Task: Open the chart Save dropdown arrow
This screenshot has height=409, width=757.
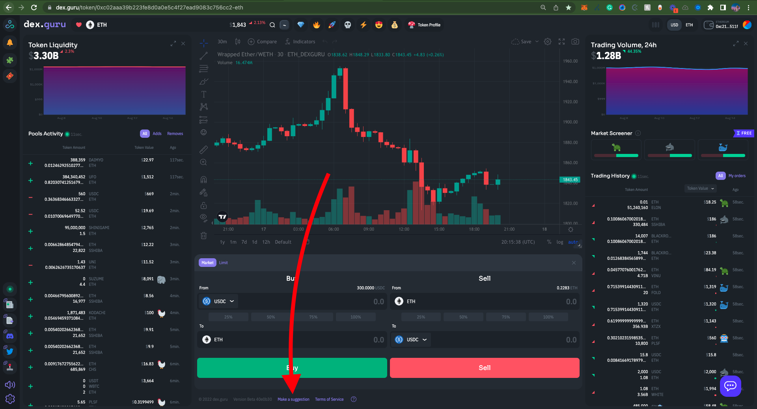Action: click(537, 42)
